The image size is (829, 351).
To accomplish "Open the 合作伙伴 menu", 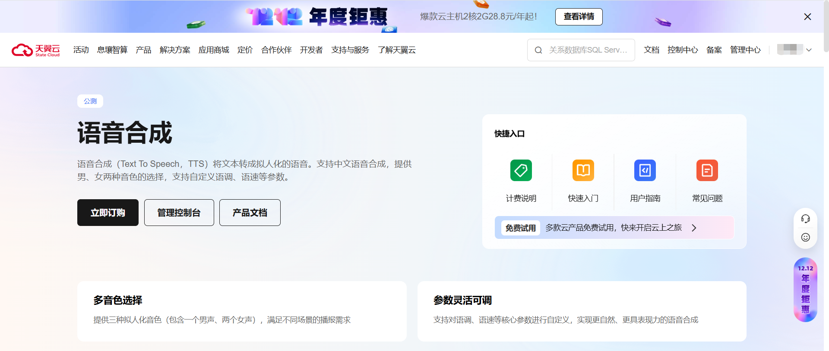I will 276,50.
